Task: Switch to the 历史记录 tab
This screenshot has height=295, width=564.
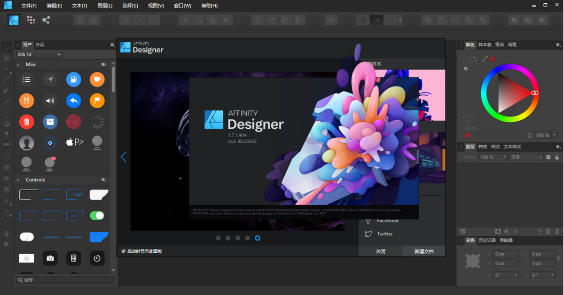Action: [x=487, y=241]
